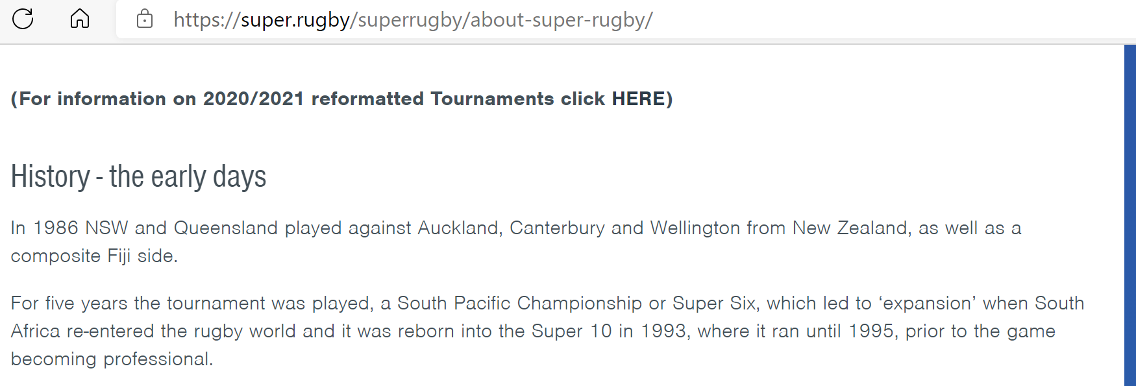
Task: Click the year '1986' in first paragraph
Action: point(56,228)
